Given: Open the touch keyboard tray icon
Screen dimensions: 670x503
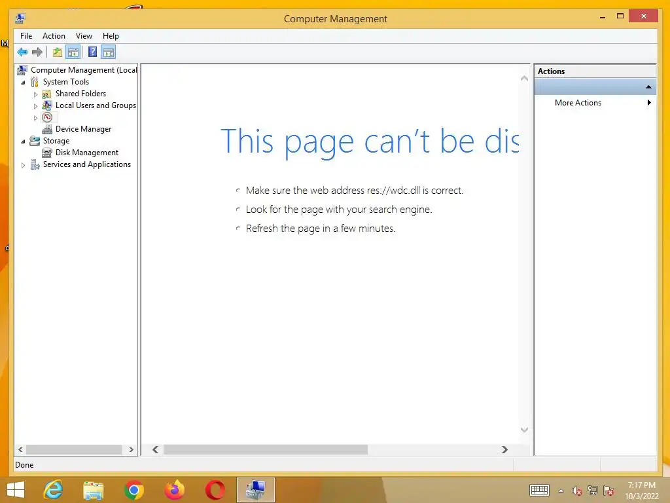Looking at the screenshot, I should [539, 491].
